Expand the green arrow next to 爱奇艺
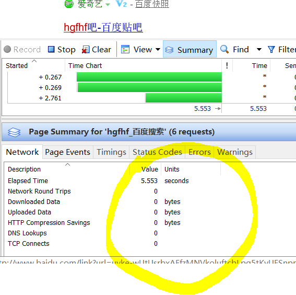The width and height of the screenshot is (296, 295). tap(108, 5)
